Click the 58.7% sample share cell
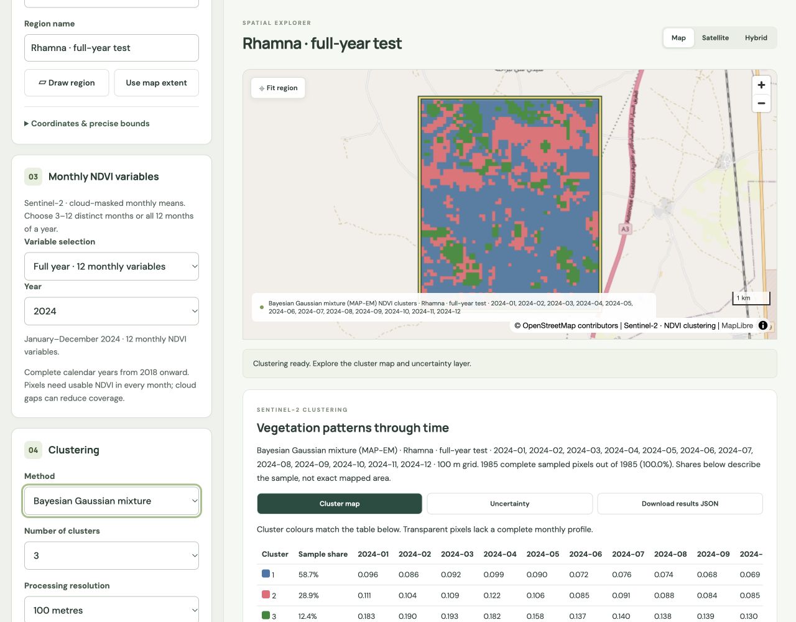Image resolution: width=796 pixels, height=622 pixels. [308, 575]
